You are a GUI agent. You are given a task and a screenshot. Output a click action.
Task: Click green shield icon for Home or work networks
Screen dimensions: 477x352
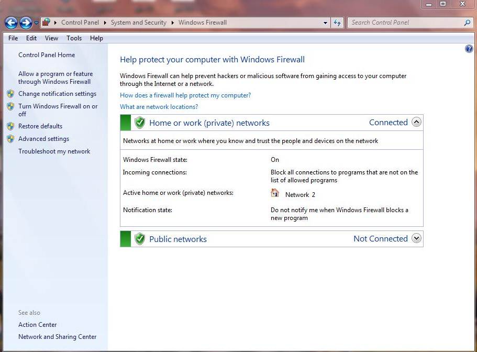pos(140,123)
